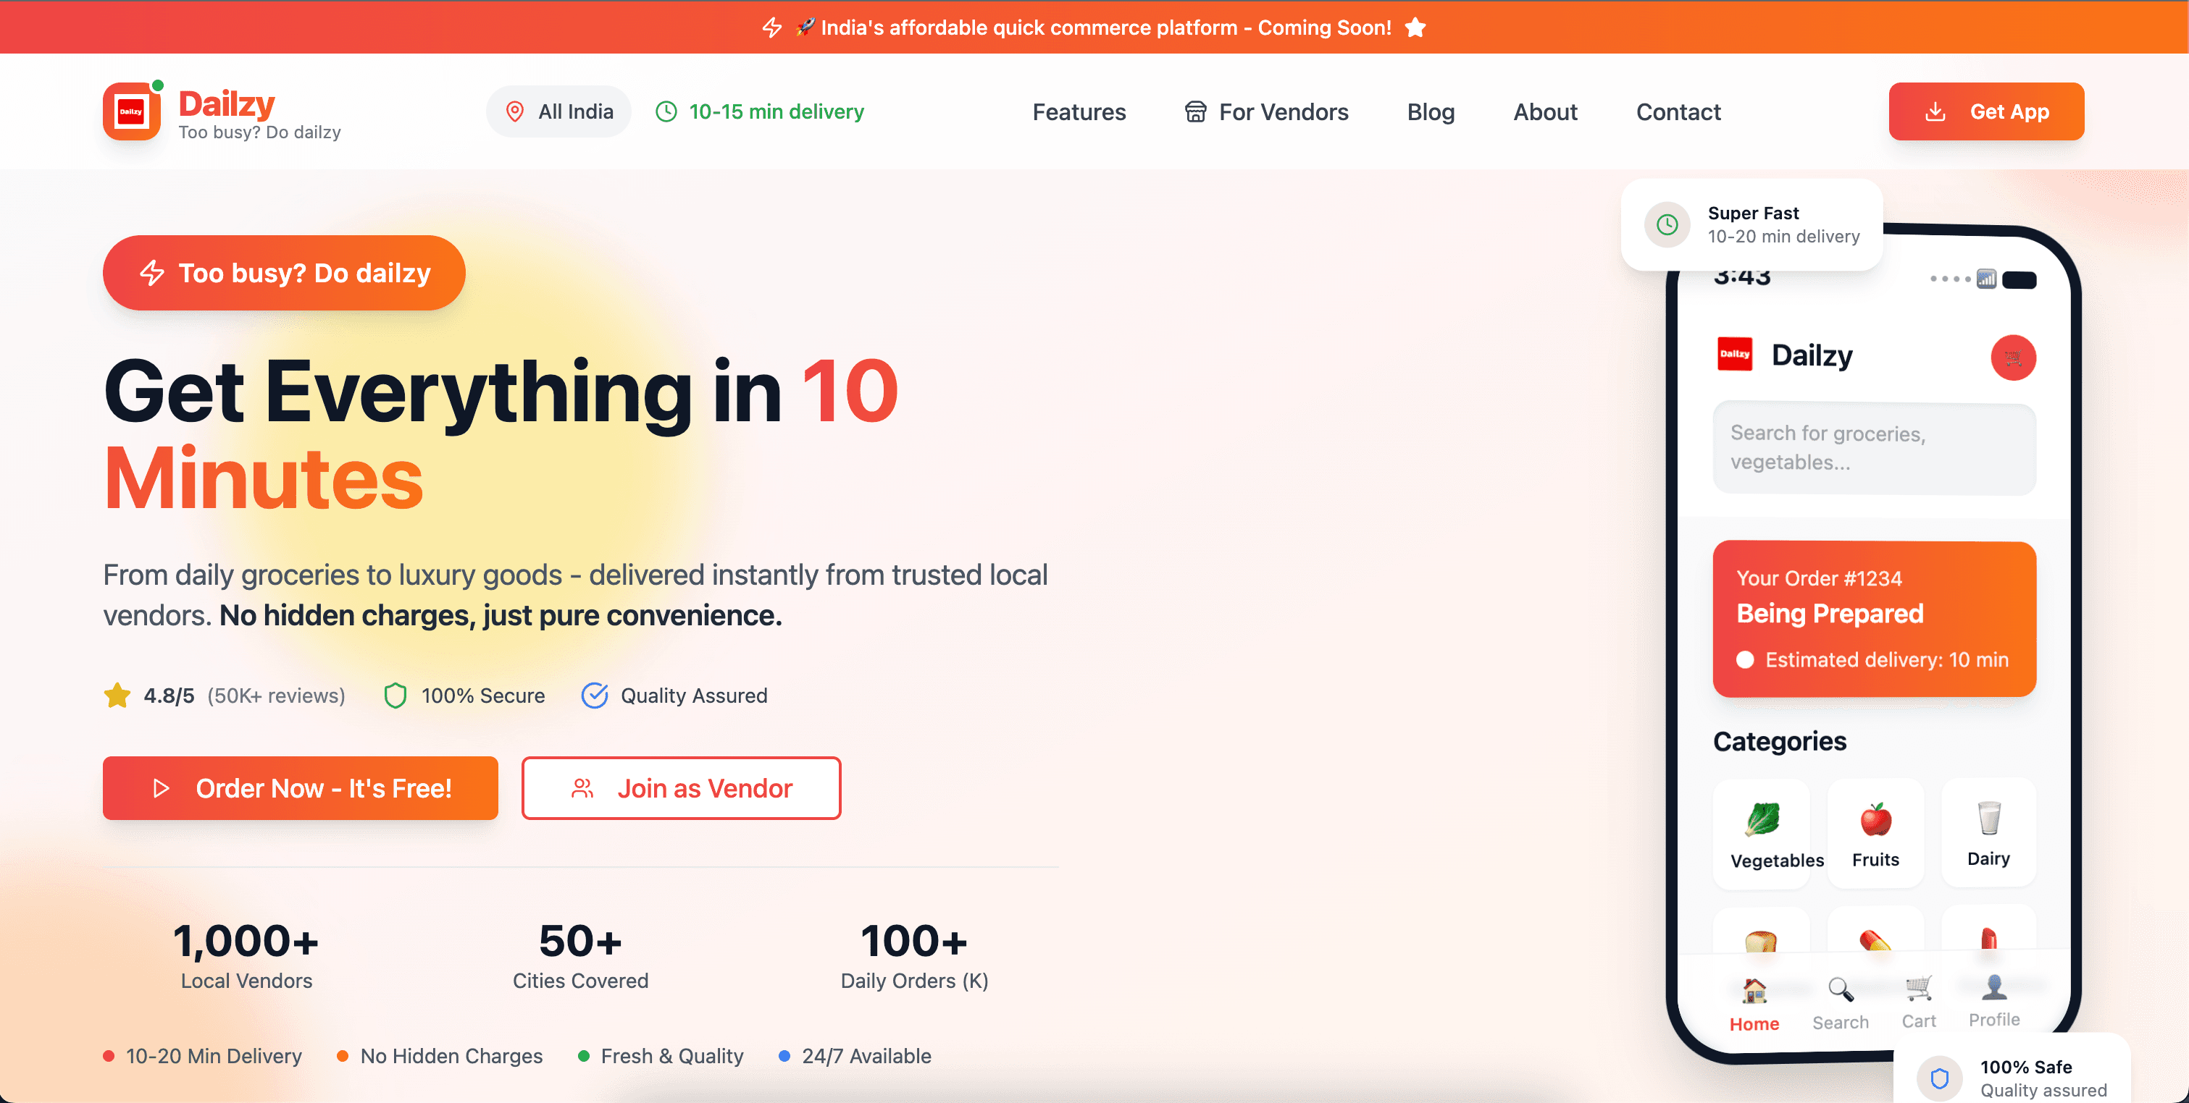Viewport: 2189px width, 1103px height.
Task: Tap the Vegetables category icon
Action: [1762, 820]
